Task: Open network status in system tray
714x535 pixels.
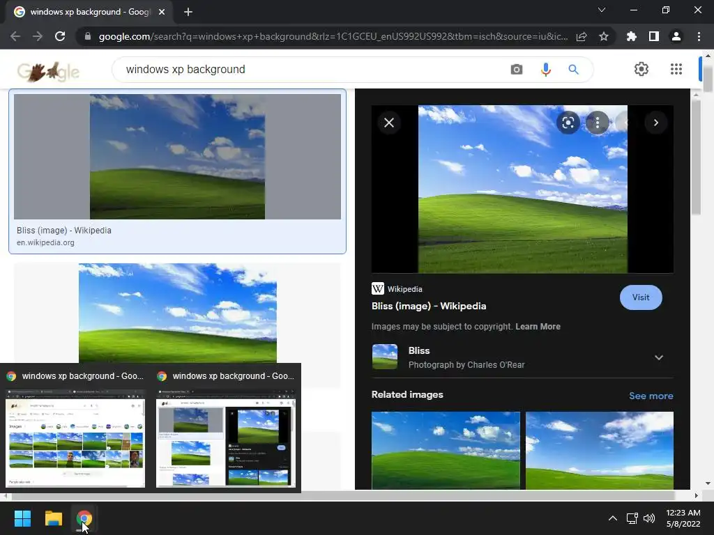Action: pos(632,518)
